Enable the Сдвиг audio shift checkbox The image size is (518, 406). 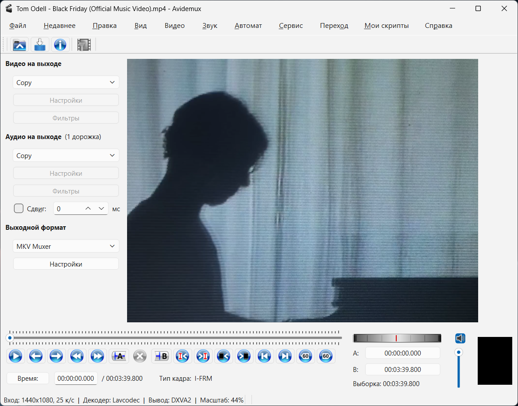coord(19,209)
